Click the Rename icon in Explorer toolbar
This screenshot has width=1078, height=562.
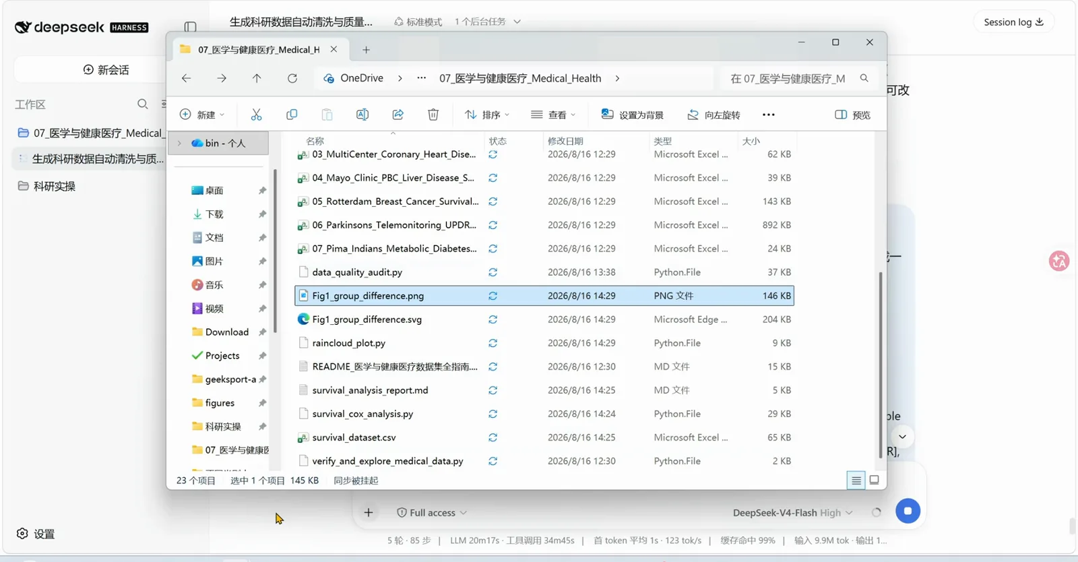(362, 115)
